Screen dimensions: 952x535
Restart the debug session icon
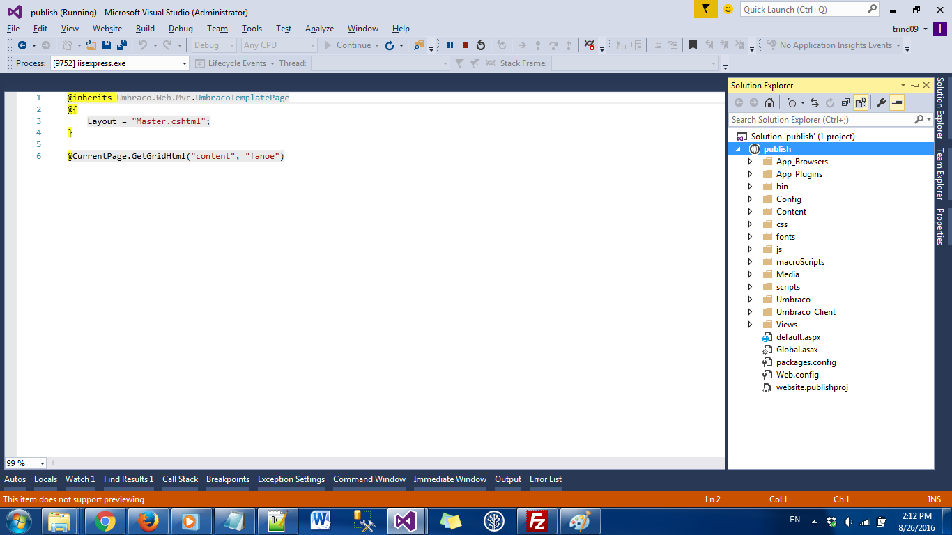(x=481, y=45)
